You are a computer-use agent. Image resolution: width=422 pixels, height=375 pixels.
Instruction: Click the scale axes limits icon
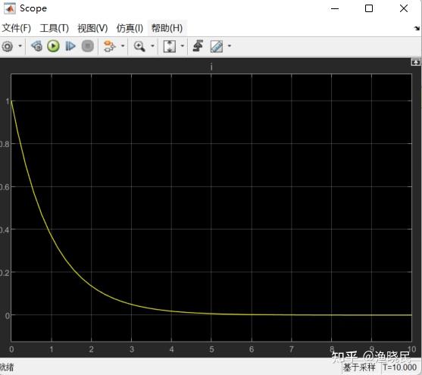170,46
